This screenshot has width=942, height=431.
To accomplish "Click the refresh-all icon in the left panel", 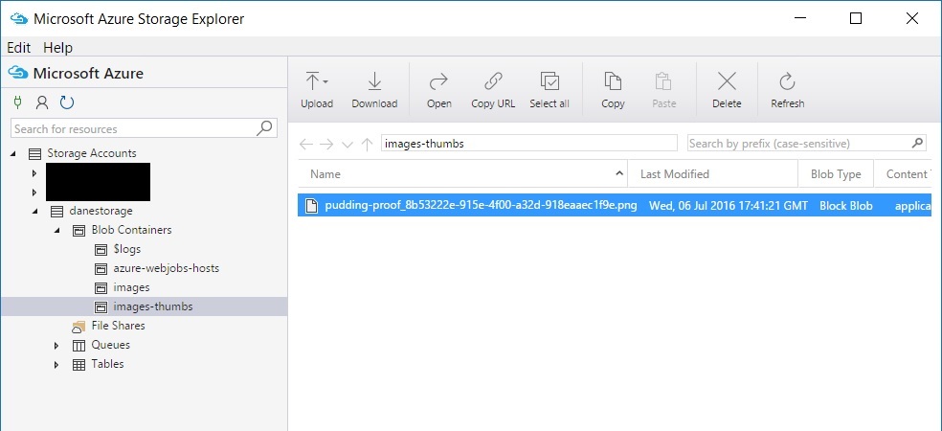I will 67,102.
